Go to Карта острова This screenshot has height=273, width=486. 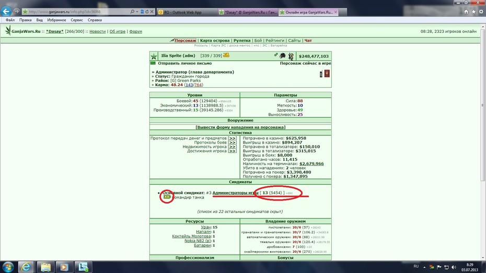(x=214, y=40)
